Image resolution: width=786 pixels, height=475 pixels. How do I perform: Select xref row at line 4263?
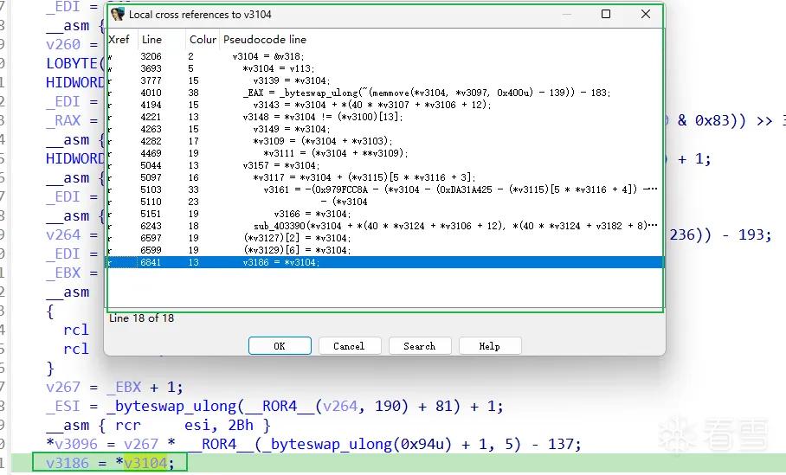pyautogui.click(x=385, y=129)
